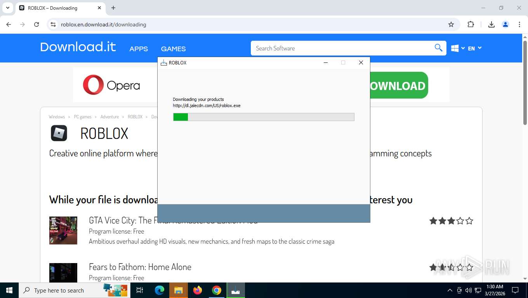The width and height of the screenshot is (528, 298).
Task: Show hidden system tray icons
Action: point(450,290)
